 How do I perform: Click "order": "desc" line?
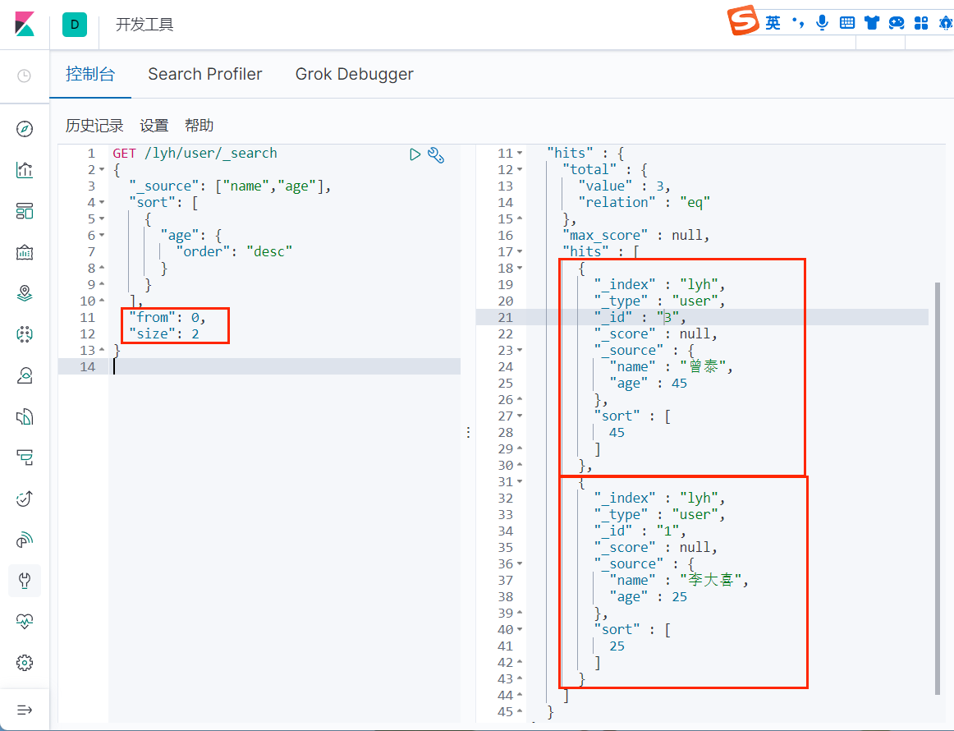(234, 252)
